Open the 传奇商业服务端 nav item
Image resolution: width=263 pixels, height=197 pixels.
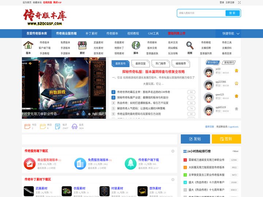tap(66, 34)
